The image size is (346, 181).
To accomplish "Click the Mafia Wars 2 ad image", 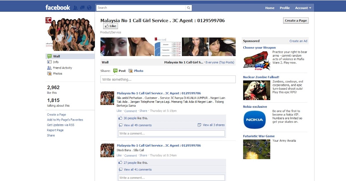I will (257, 61).
